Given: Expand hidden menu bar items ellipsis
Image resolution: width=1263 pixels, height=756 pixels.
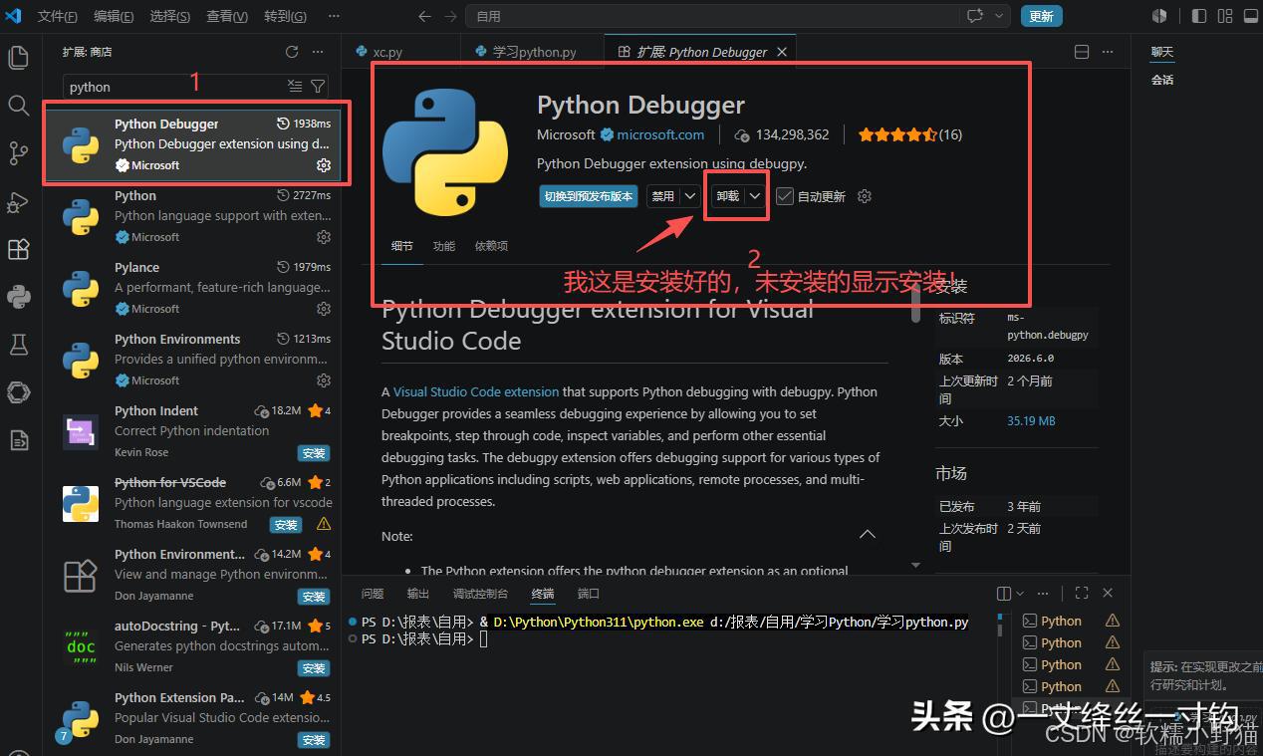Looking at the screenshot, I should pyautogui.click(x=333, y=16).
